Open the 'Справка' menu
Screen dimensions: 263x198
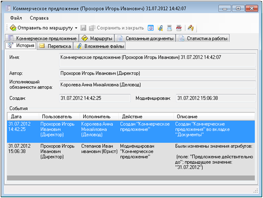39,18
